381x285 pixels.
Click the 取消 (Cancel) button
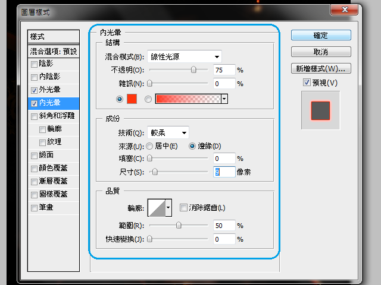[x=321, y=52]
